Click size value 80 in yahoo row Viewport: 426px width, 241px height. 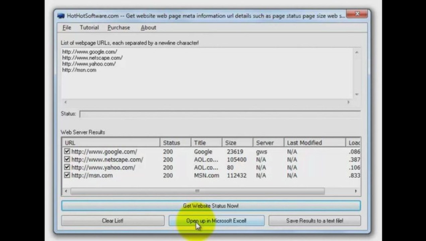230,167
